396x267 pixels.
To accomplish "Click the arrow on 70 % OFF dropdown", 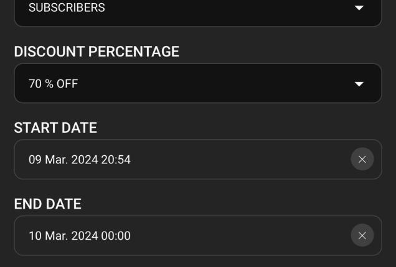I will click(359, 84).
